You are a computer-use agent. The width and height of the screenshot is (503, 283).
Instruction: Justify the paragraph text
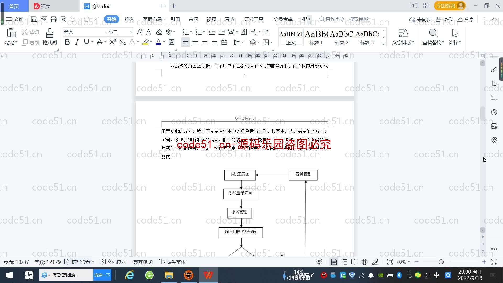[x=214, y=42]
